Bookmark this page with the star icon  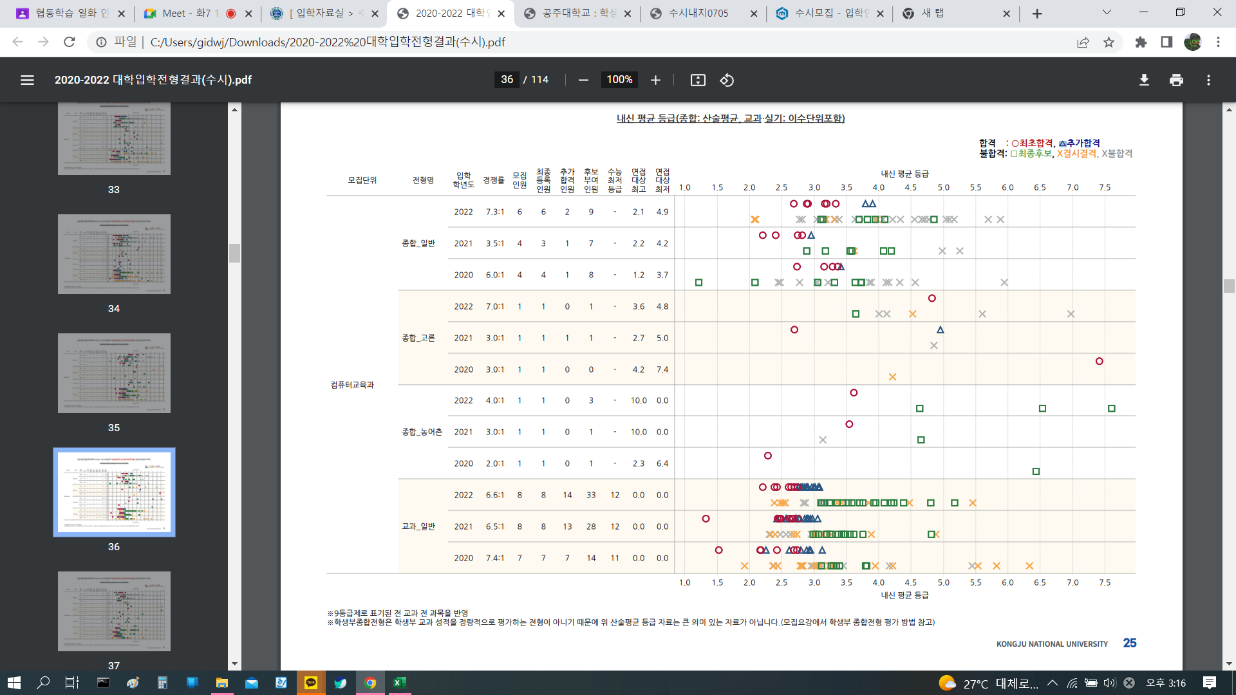click(1109, 42)
